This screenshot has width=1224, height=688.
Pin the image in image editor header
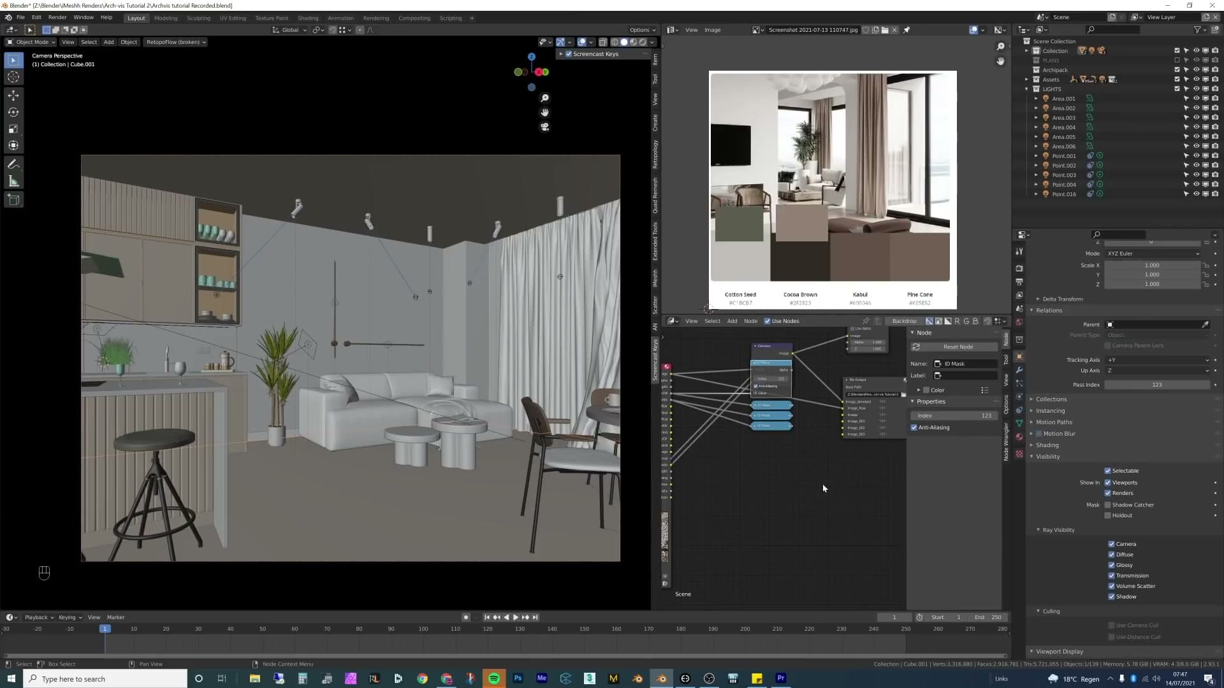(x=907, y=30)
